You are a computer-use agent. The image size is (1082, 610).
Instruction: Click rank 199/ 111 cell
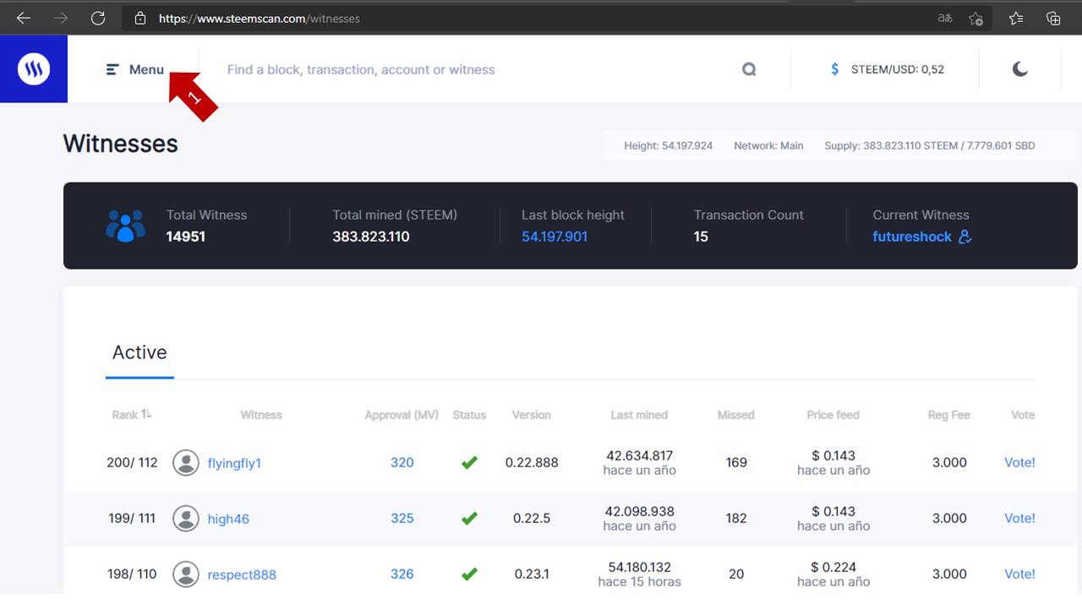(x=132, y=518)
